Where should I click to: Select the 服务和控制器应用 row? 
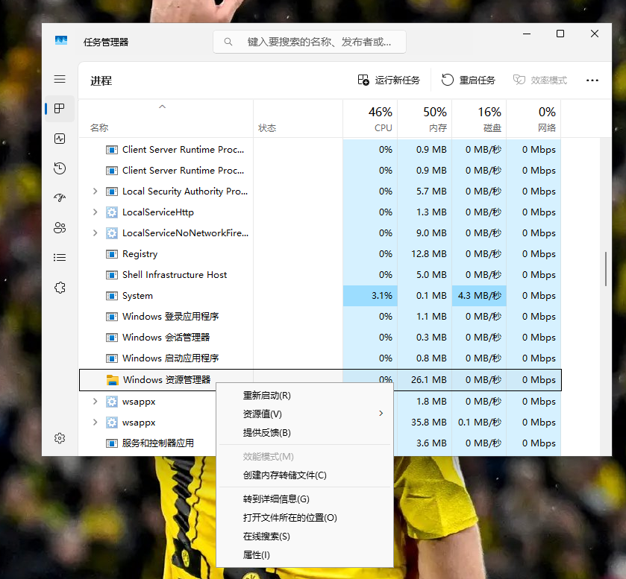click(320, 443)
